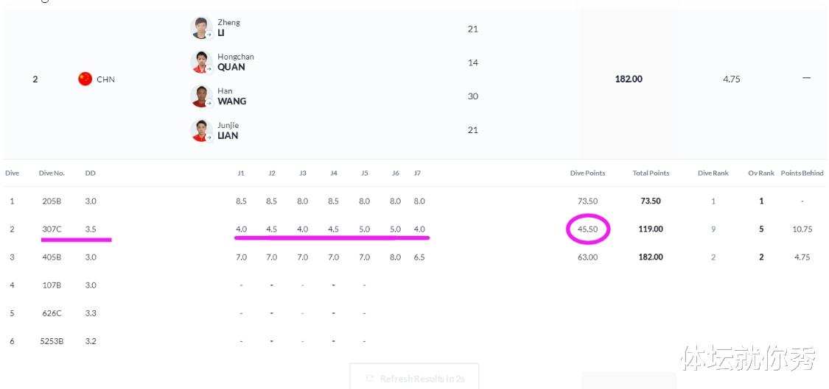The height and width of the screenshot is (389, 829).
Task: Click the CHN country code label
Action: tap(105, 79)
